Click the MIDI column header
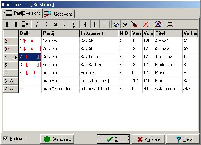The height and width of the screenshot is (145, 201). click(124, 33)
